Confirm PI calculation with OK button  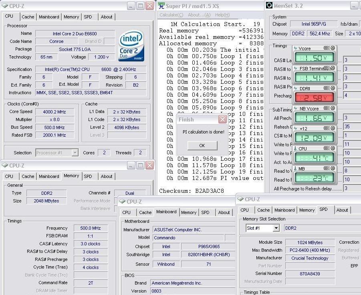coord(202,145)
